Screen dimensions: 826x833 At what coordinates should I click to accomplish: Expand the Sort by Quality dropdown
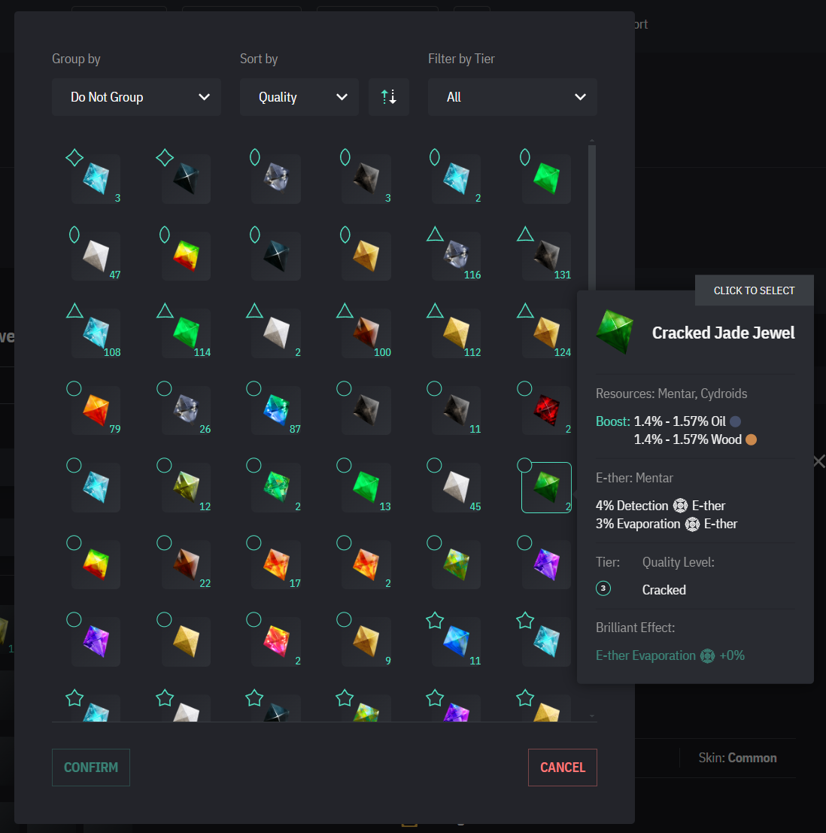tap(299, 97)
